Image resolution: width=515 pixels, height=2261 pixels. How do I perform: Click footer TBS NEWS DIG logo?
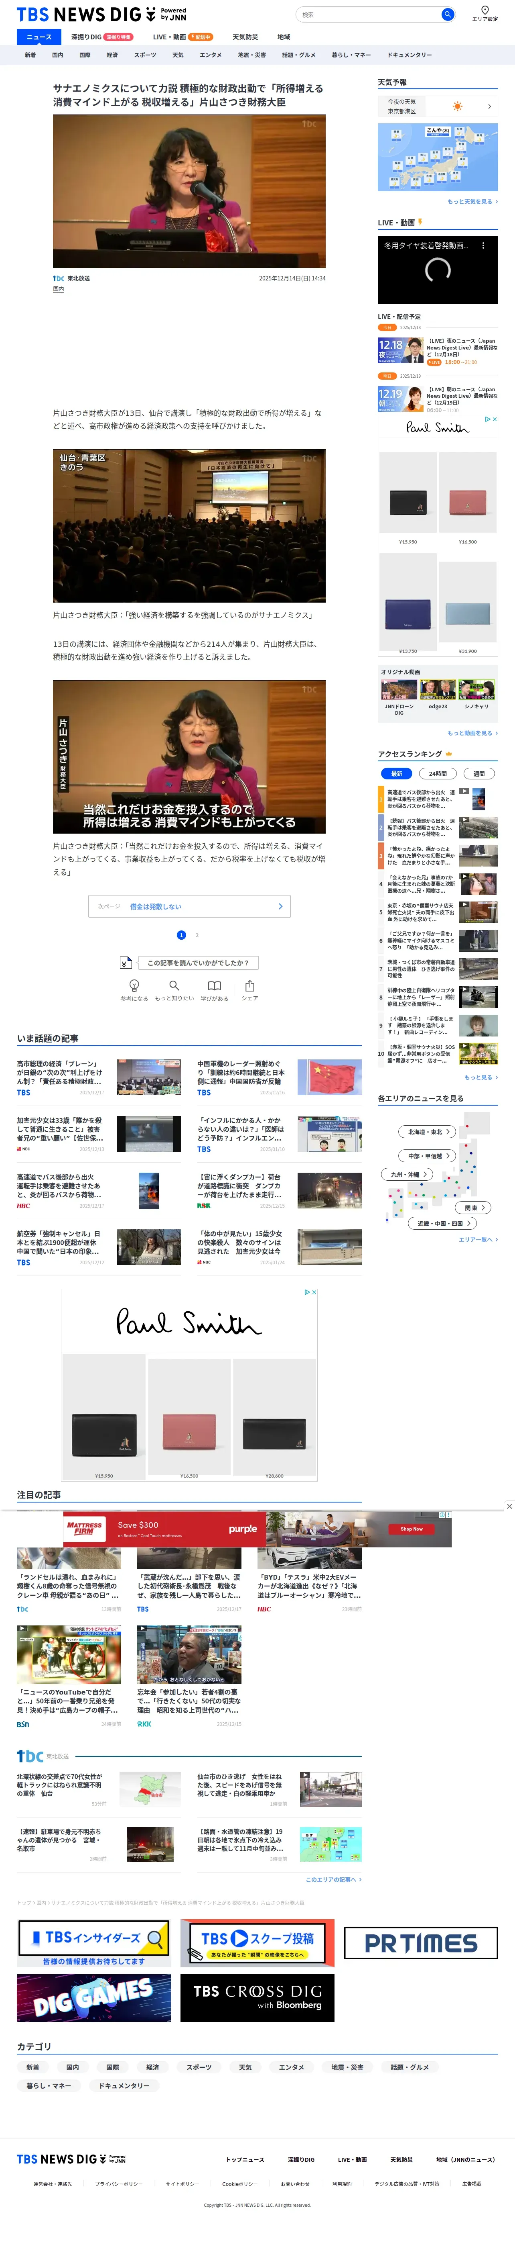pyautogui.click(x=71, y=2159)
